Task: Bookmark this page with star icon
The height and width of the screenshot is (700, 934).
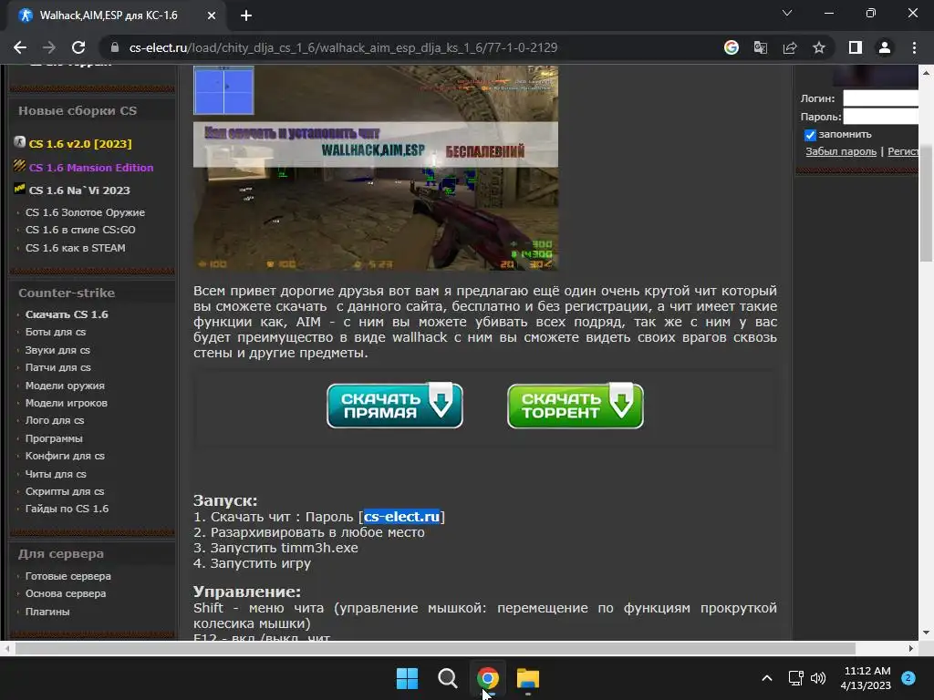Action: tap(819, 47)
